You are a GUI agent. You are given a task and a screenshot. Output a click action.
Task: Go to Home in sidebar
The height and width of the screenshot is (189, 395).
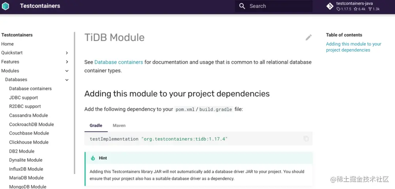(8, 44)
